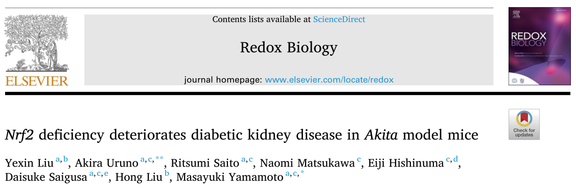Click the Elsevier tree logo
This screenshot has width=576, height=188.
(37, 43)
